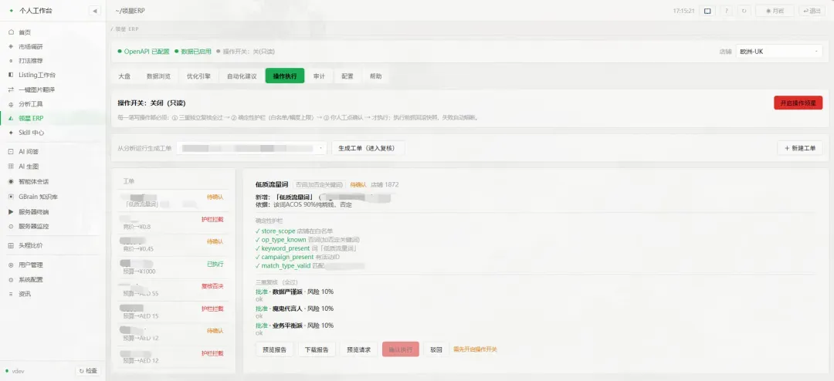The height and width of the screenshot is (381, 834).
Task: Open 资讯 sidebar icon
Action: [x=11, y=294]
